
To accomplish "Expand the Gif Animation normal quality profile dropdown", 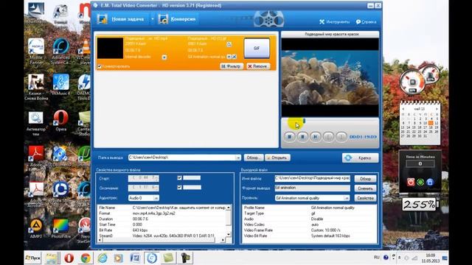I will coord(347,198).
